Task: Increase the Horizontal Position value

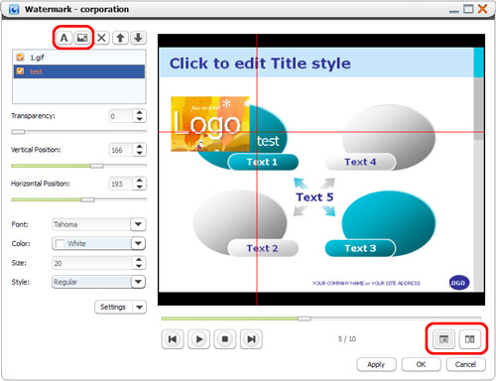Action: coord(140,181)
